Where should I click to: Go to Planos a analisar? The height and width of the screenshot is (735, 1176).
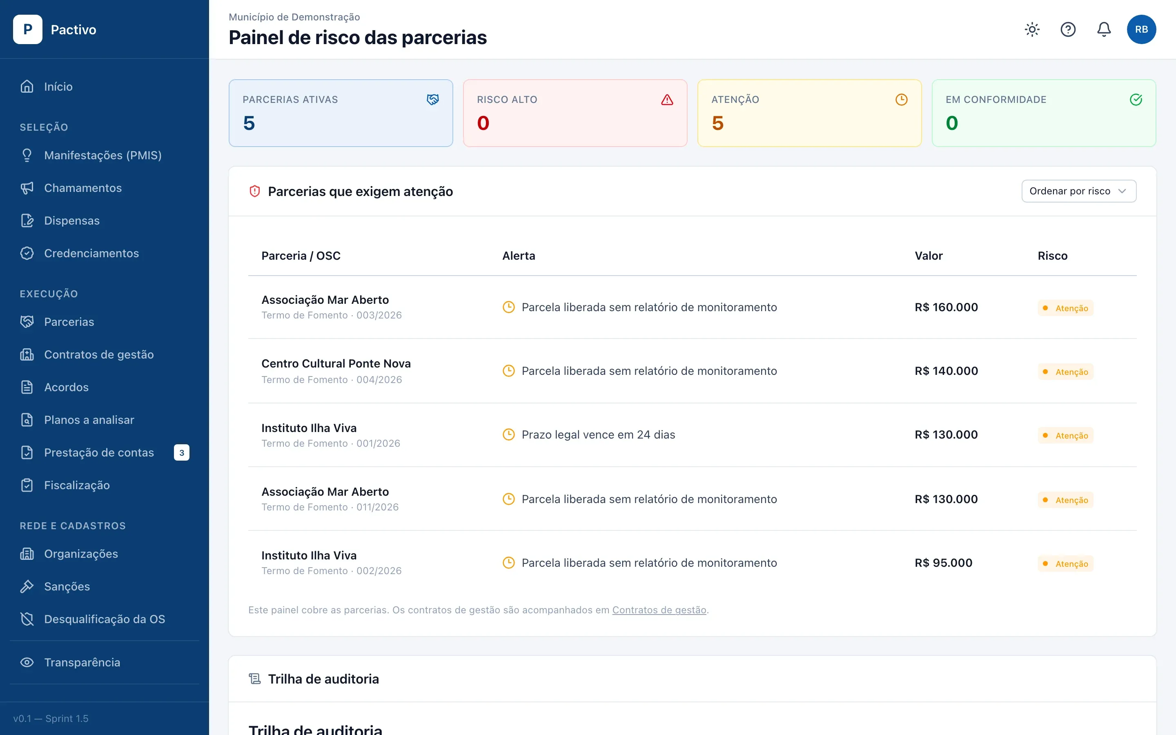point(105,419)
